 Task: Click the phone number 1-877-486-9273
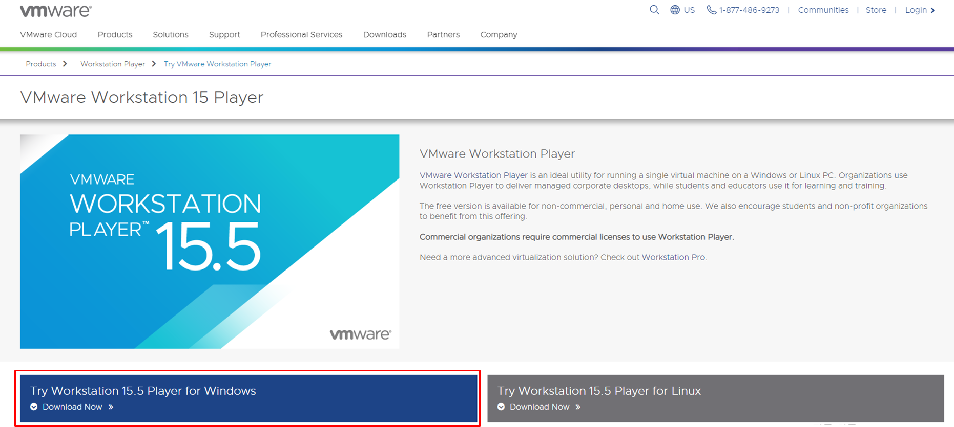click(x=749, y=10)
